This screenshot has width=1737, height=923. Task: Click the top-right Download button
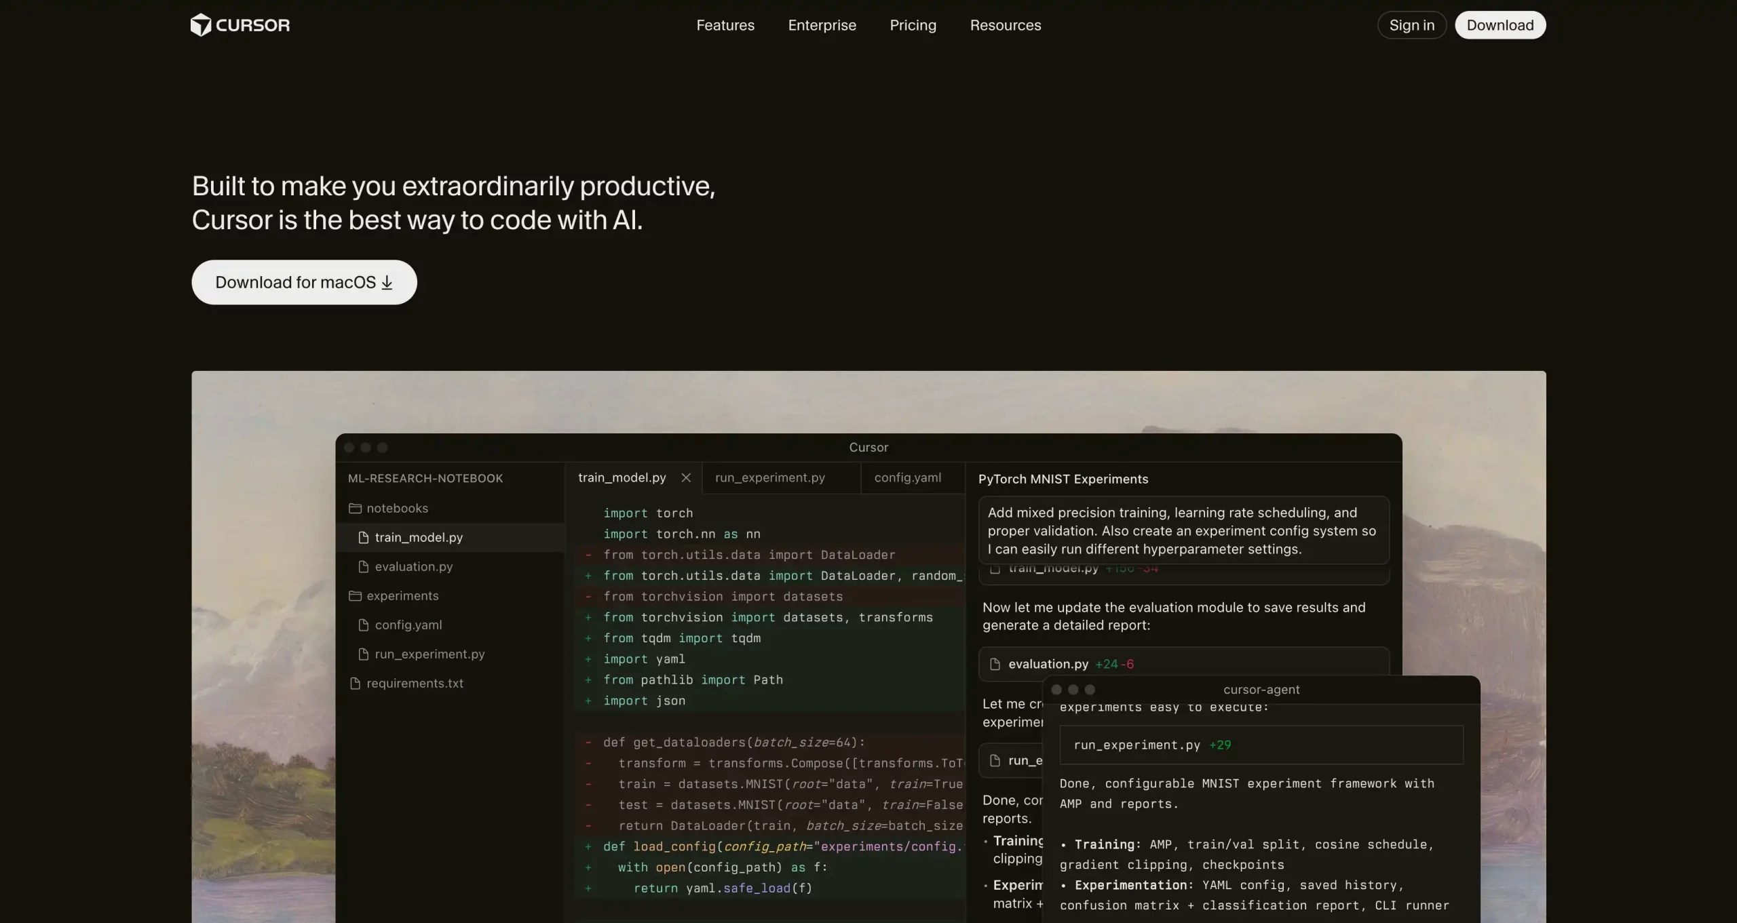point(1500,25)
